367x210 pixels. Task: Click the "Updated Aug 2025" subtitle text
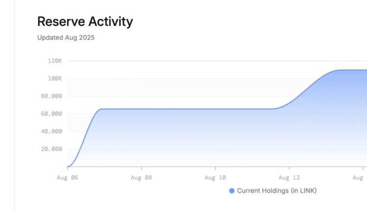click(x=66, y=37)
